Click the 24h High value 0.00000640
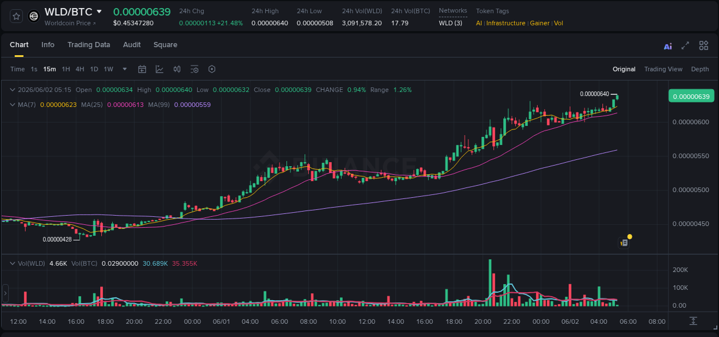Viewport: 719px width, 337px height. (269, 23)
